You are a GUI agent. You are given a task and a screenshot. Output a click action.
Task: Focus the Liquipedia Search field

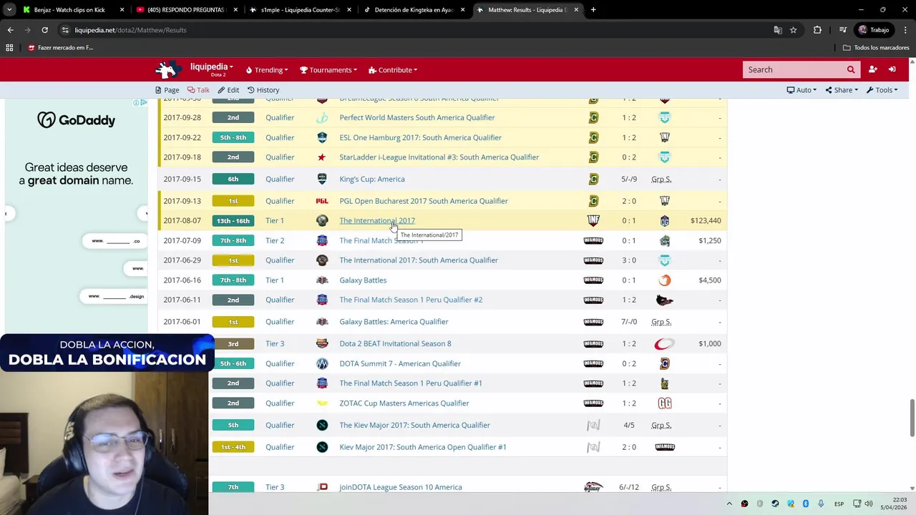click(793, 69)
